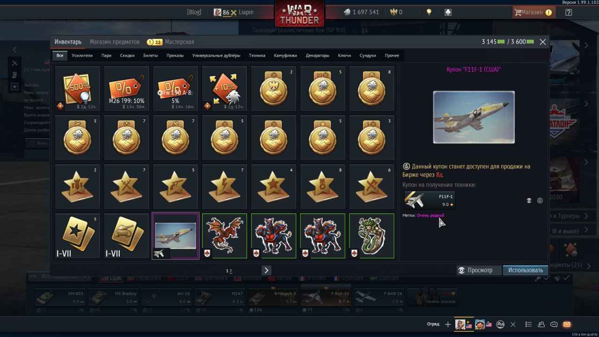Open the Магазин shop button
Screen dimensions: 599x337
tap(533, 13)
